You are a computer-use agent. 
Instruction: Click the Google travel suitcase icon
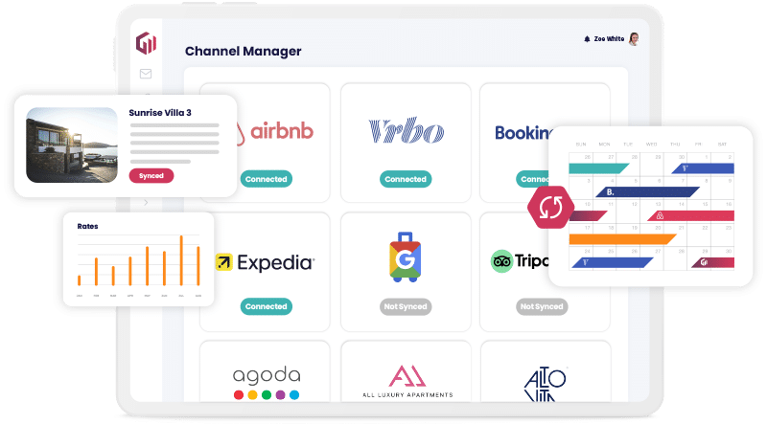pos(405,257)
